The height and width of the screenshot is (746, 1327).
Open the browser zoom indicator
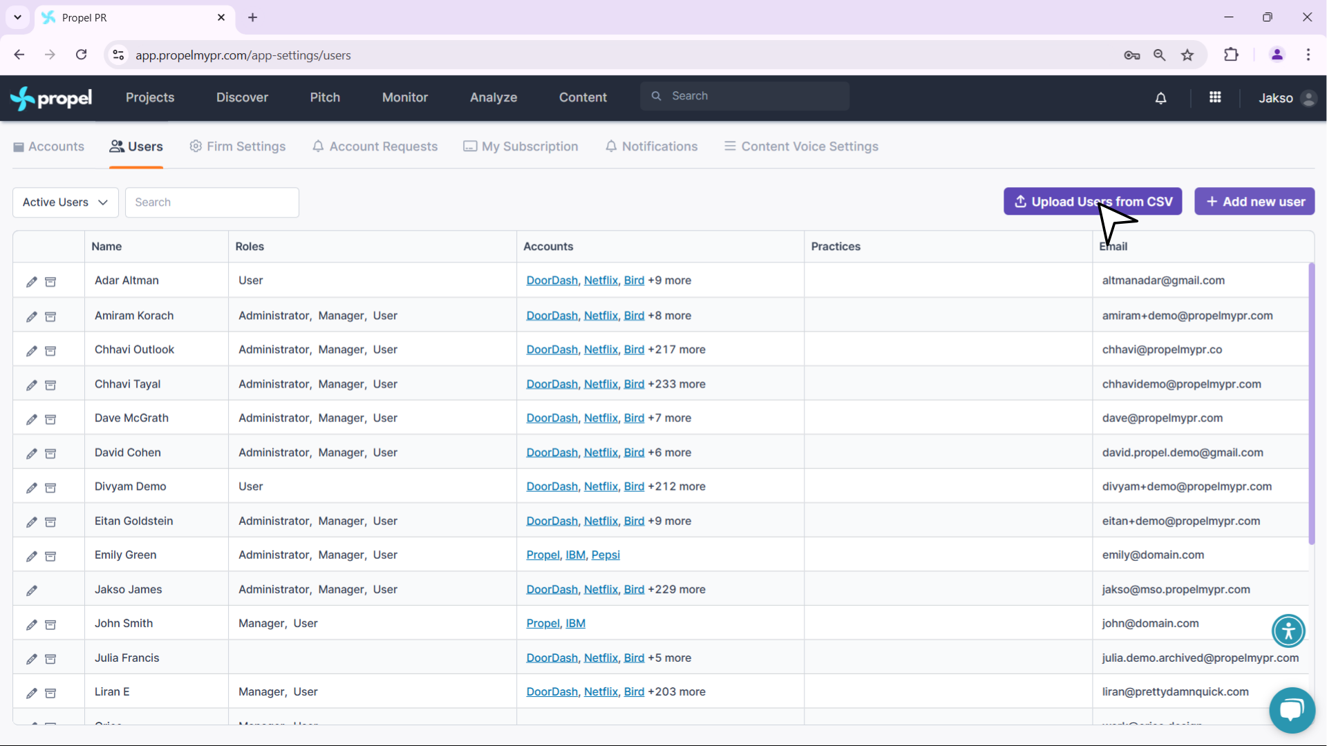click(1160, 55)
